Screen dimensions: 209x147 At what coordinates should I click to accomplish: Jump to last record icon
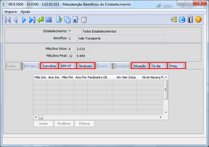[x=32, y=20]
